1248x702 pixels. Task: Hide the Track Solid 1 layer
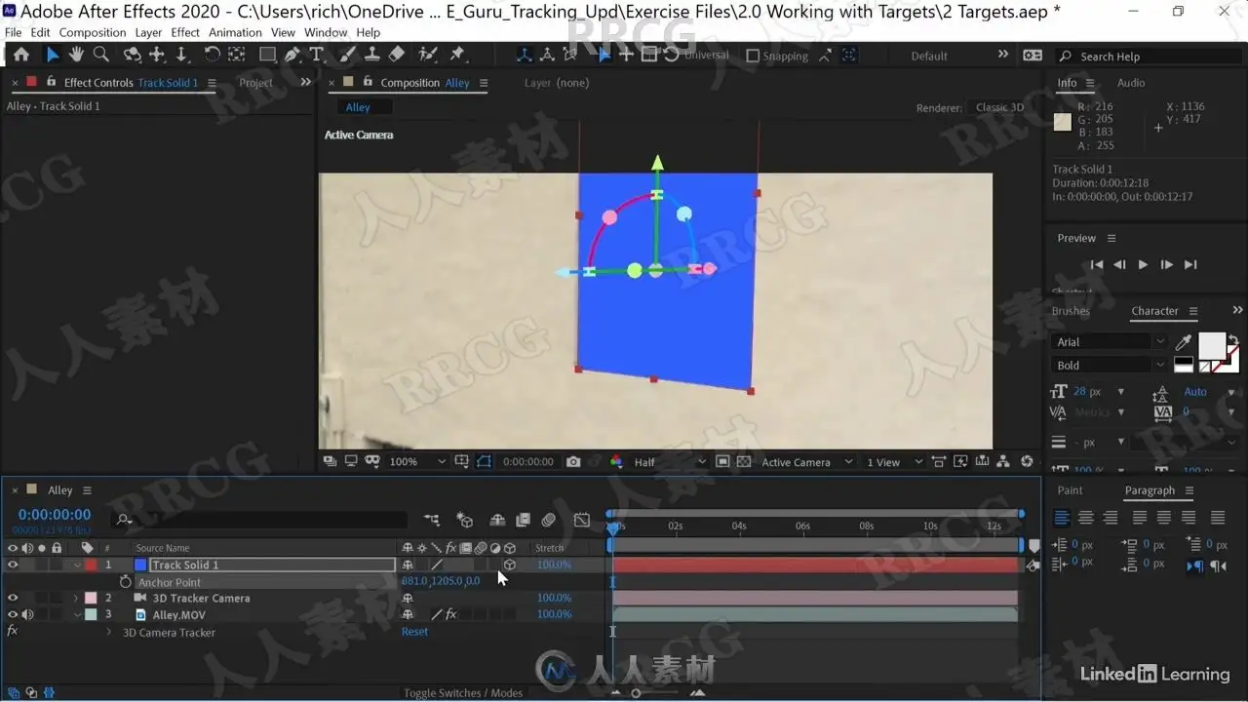[x=13, y=565]
